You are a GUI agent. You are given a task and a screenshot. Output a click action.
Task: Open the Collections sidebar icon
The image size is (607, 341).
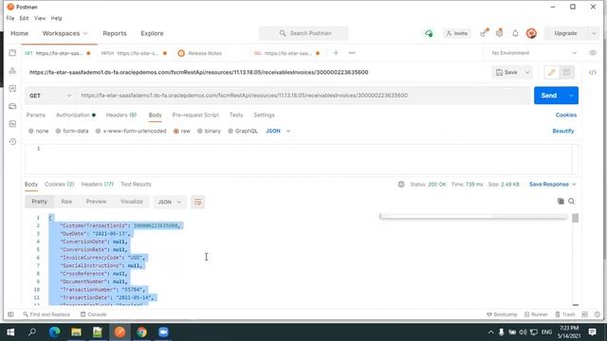[12, 53]
